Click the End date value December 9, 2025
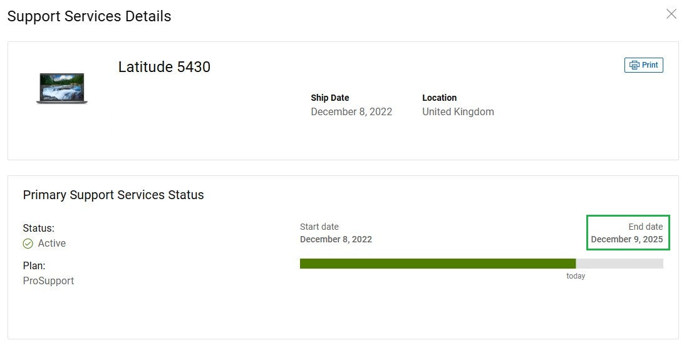Image resolution: width=689 pixels, height=345 pixels. [x=626, y=239]
